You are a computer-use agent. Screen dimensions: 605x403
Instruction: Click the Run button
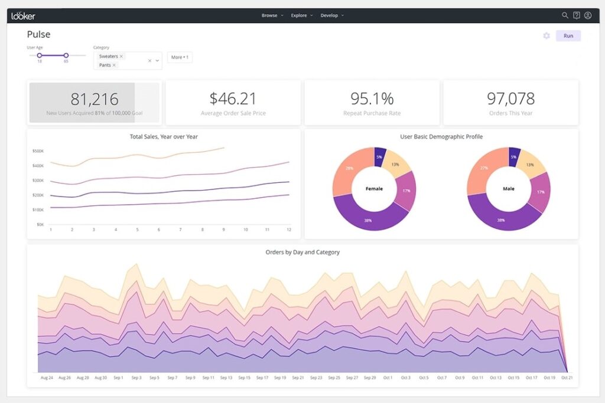pyautogui.click(x=568, y=36)
